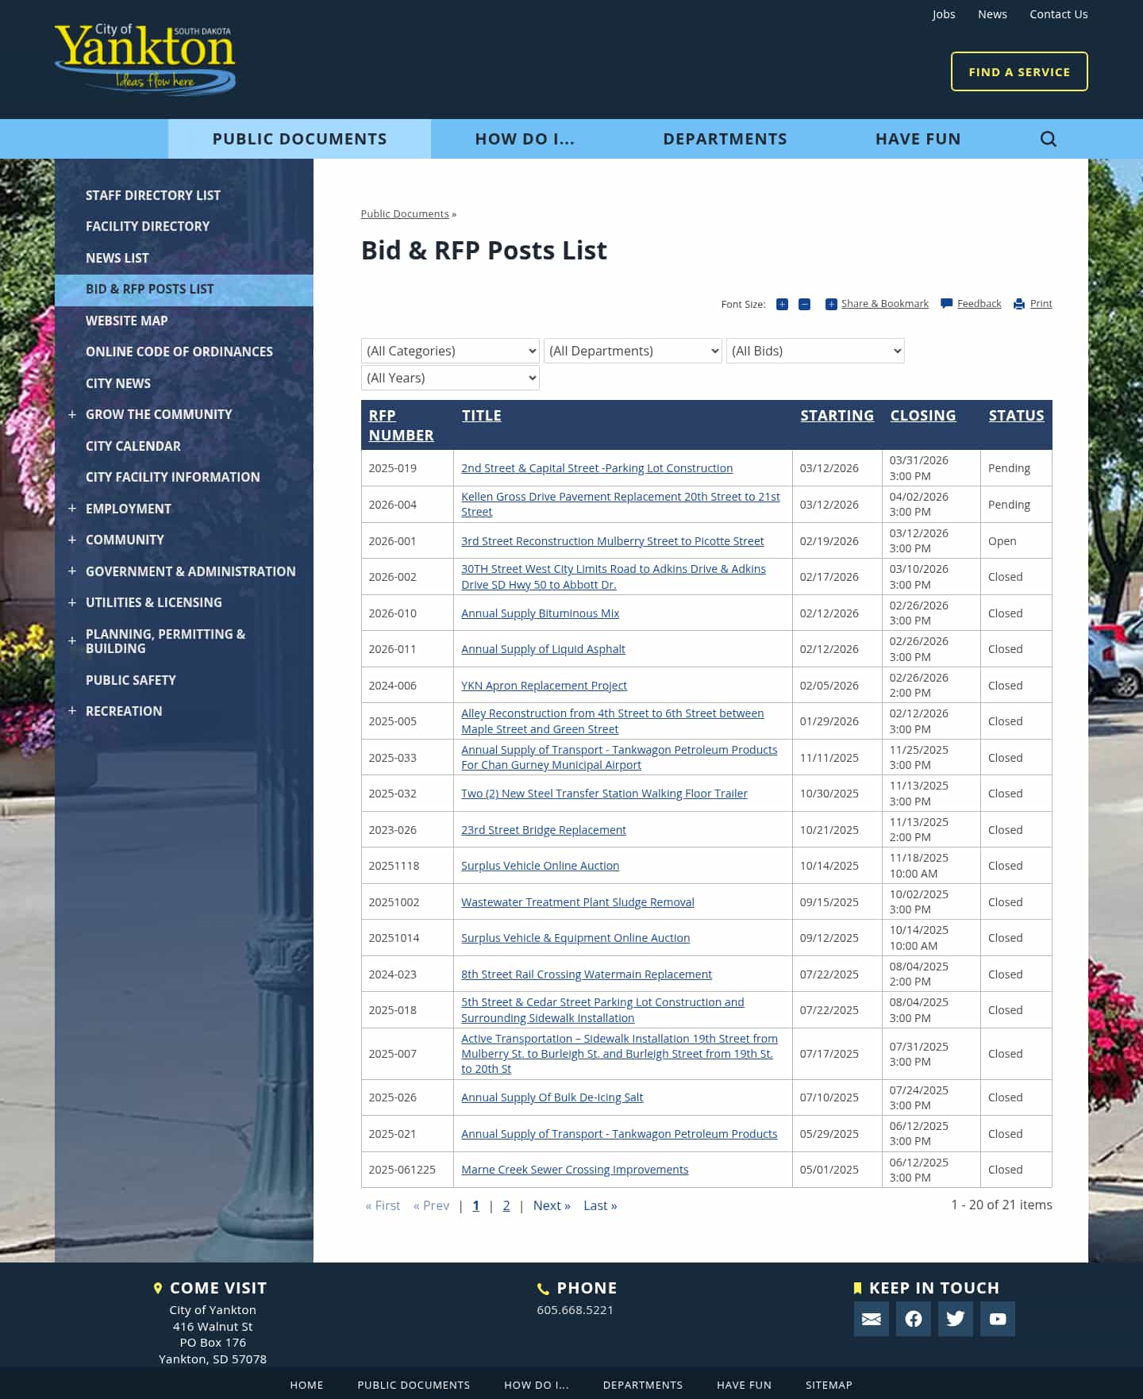
Task: Expand Planning, Permitting & Building plus icon
Action: [x=72, y=640]
